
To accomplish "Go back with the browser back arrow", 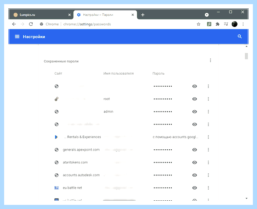I will 14,24.
